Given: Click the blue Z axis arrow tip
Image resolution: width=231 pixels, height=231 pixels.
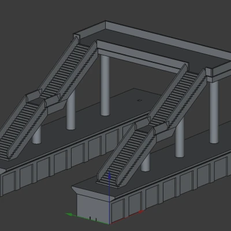Looking at the screenshot, I should (109, 176).
